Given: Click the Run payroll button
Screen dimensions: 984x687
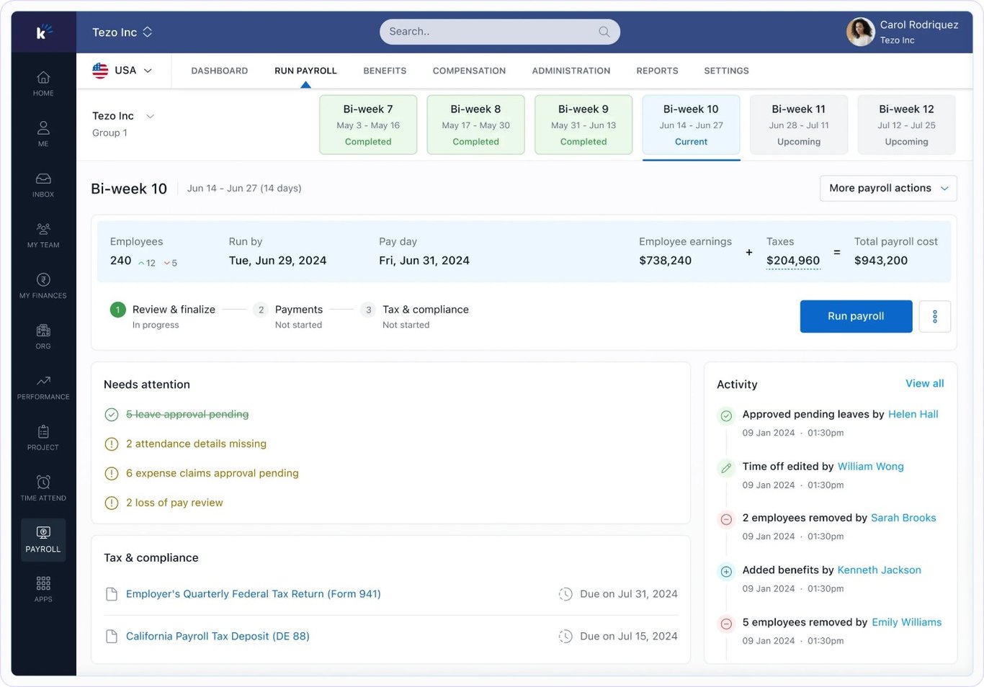Looking at the screenshot, I should pyautogui.click(x=856, y=316).
